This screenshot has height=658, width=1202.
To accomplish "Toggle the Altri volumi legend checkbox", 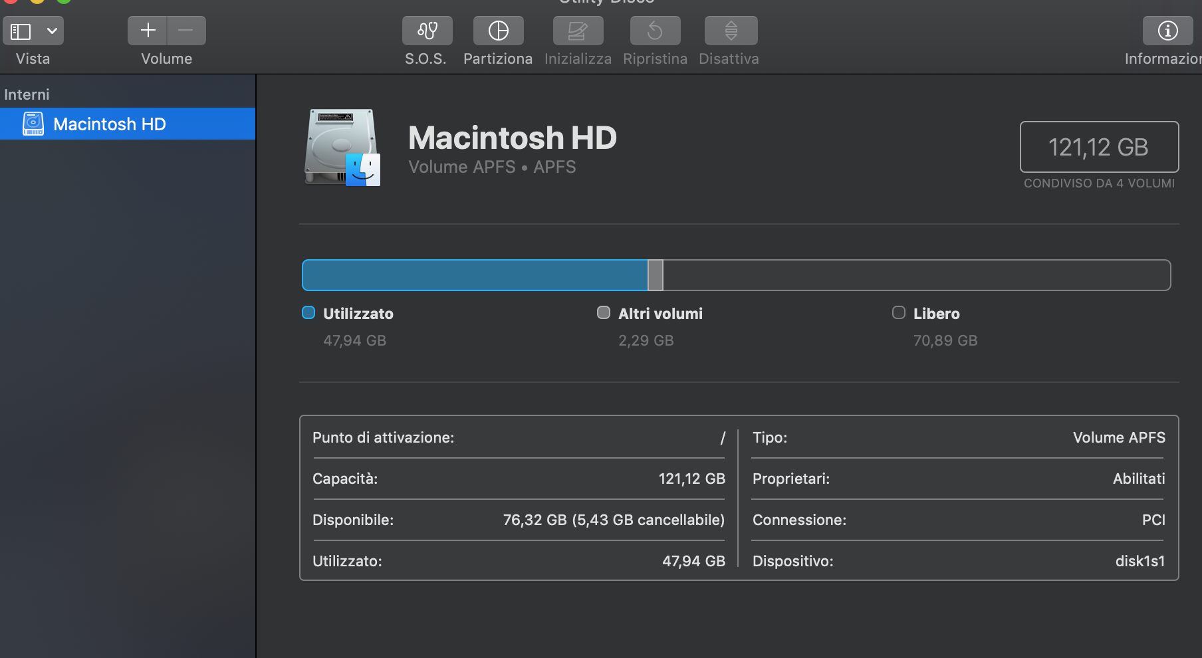I will 604,312.
